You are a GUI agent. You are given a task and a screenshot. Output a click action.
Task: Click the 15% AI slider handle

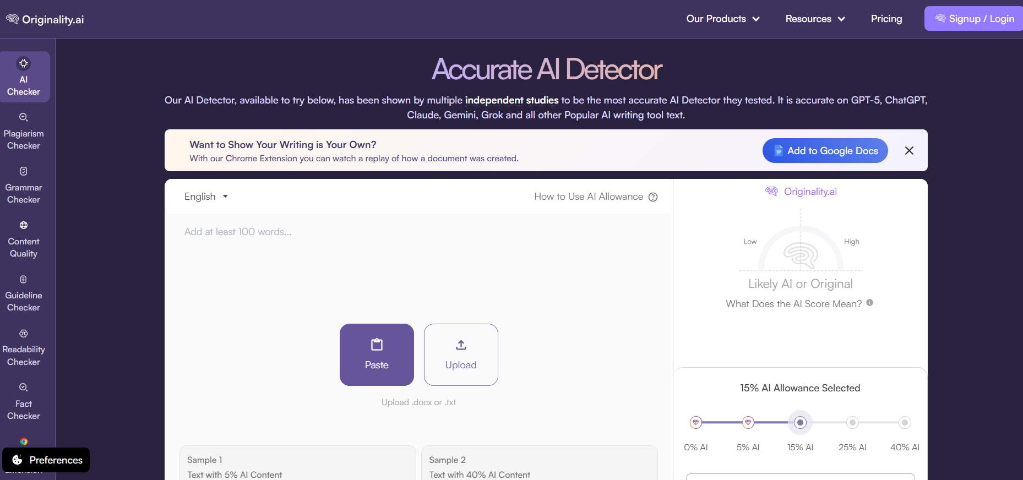(800, 423)
